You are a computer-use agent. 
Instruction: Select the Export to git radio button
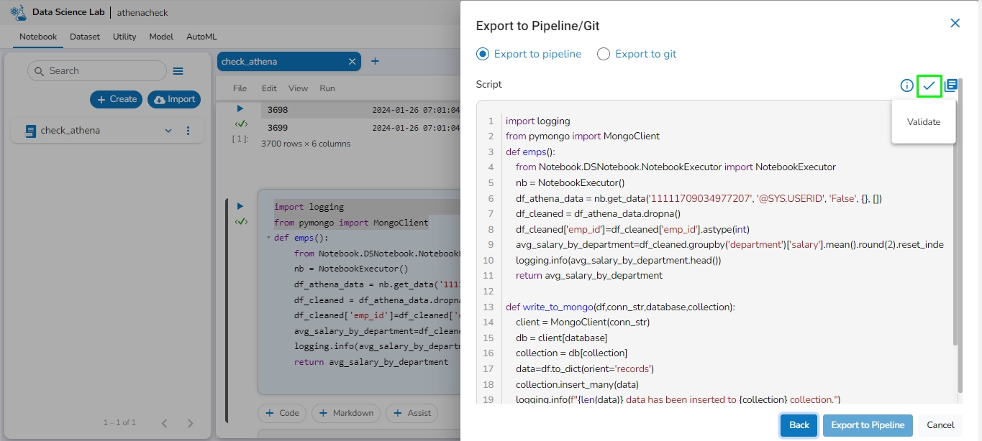click(604, 54)
